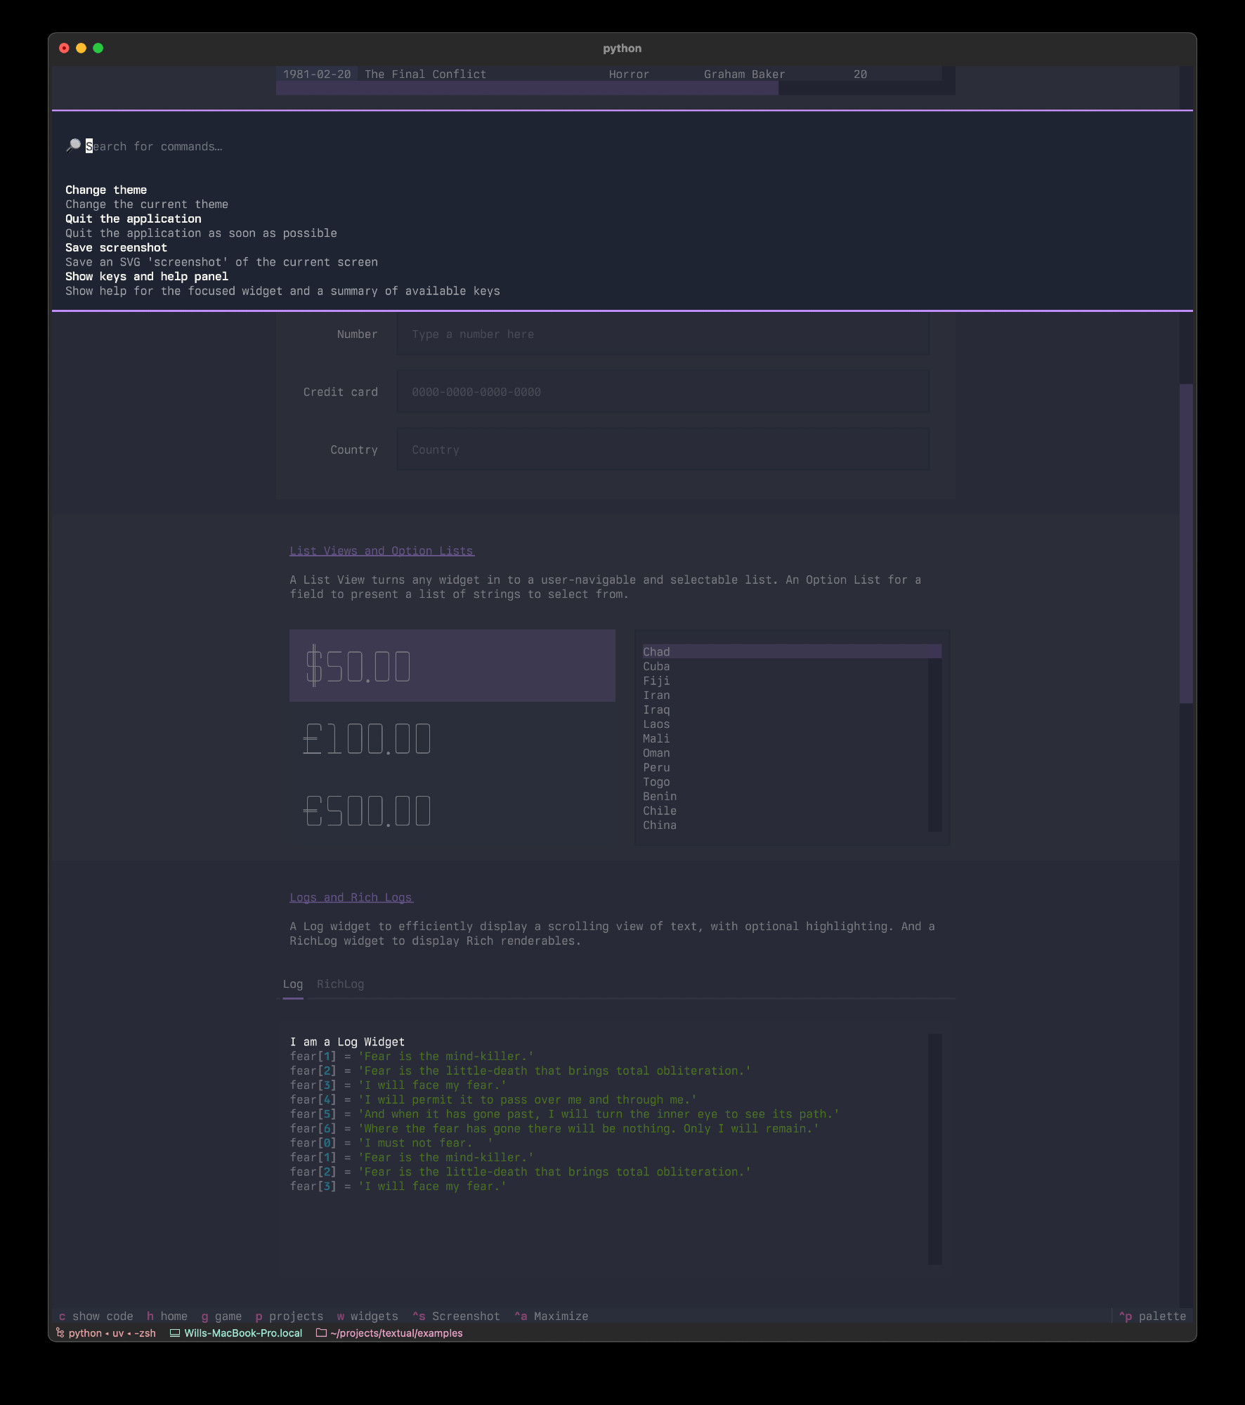Screen dimensions: 1245x1405
Task: Open List Views and Option Lists link
Action: tap(382, 551)
